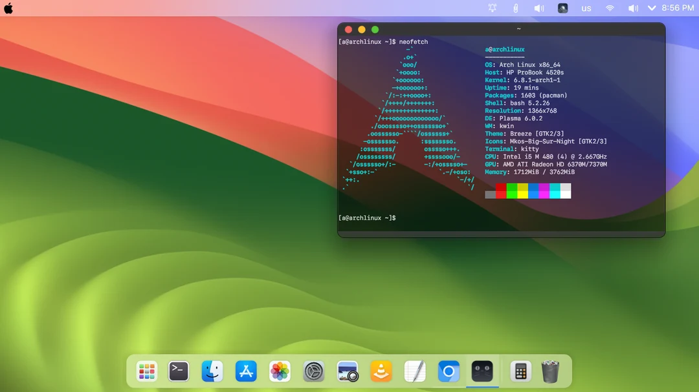699x392 pixels.
Task: Open the calendar by clicking 8:56 PM
Action: pos(678,8)
